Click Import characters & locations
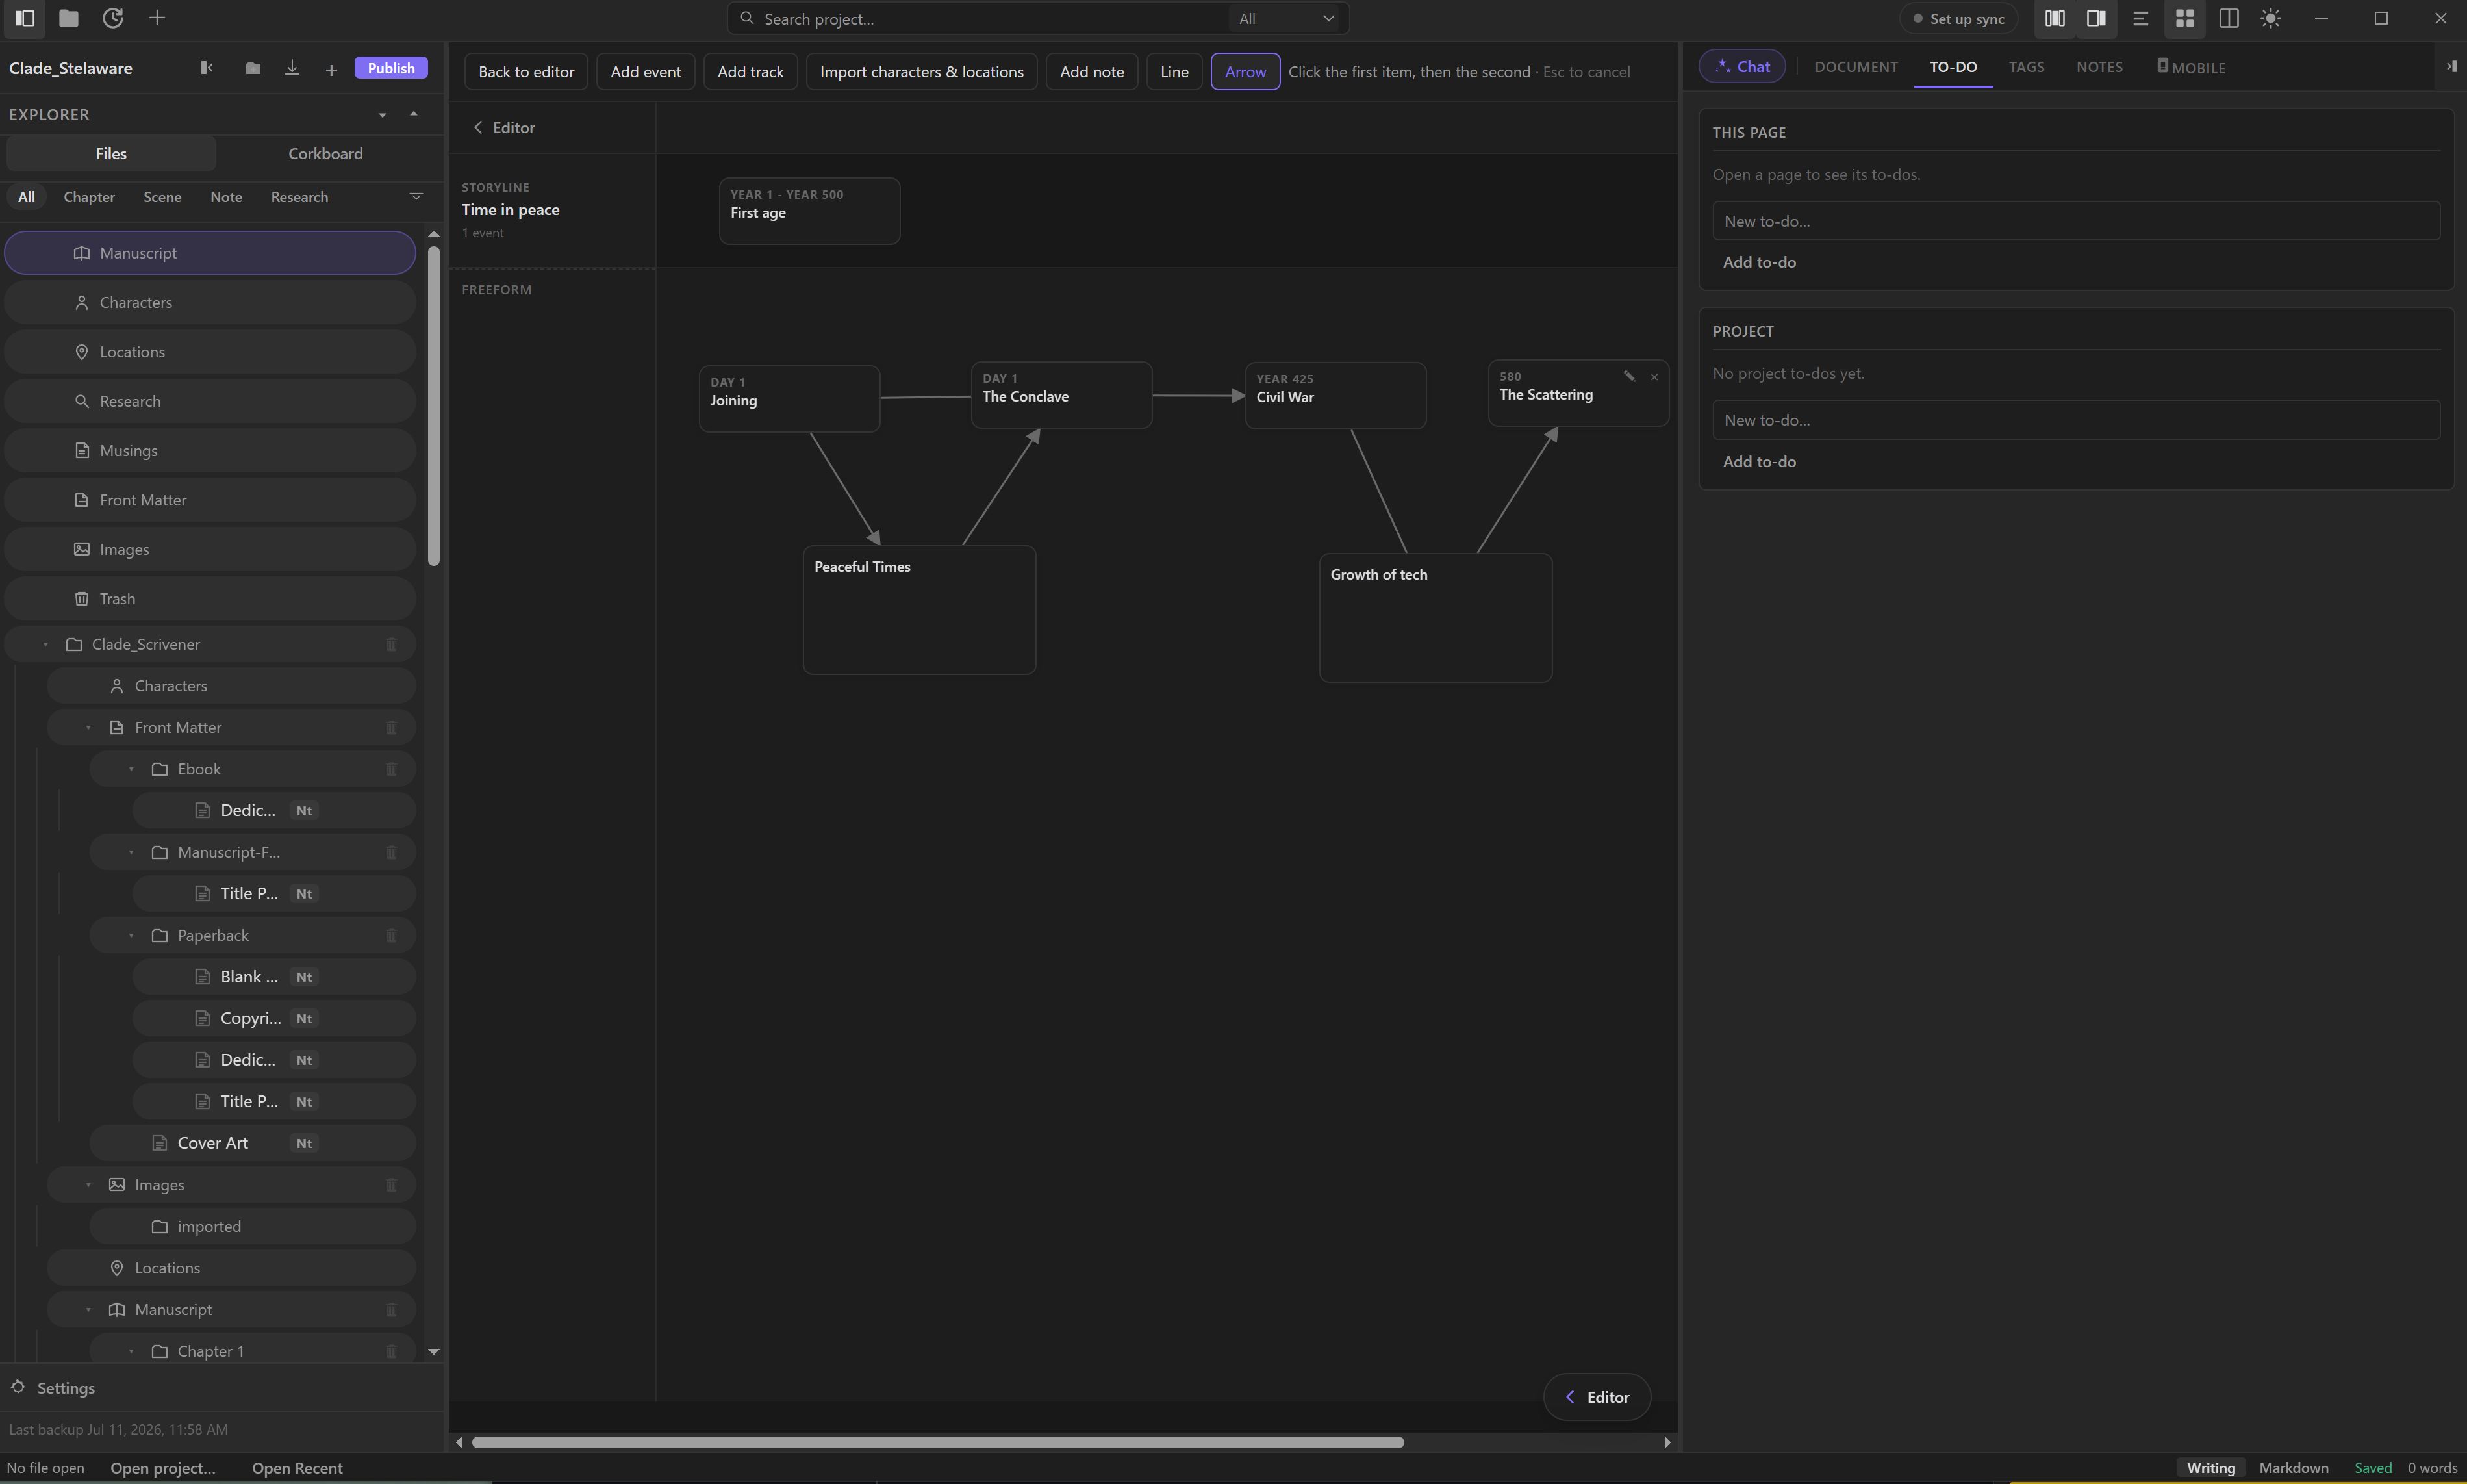This screenshot has width=2467, height=1484. (920, 71)
